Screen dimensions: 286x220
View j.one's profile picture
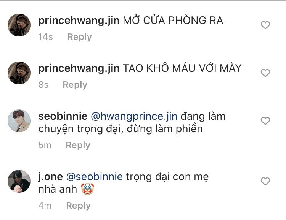click(19, 181)
